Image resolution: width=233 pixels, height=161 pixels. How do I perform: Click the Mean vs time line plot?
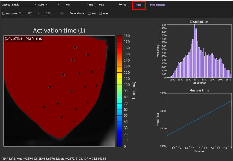tap(199, 120)
